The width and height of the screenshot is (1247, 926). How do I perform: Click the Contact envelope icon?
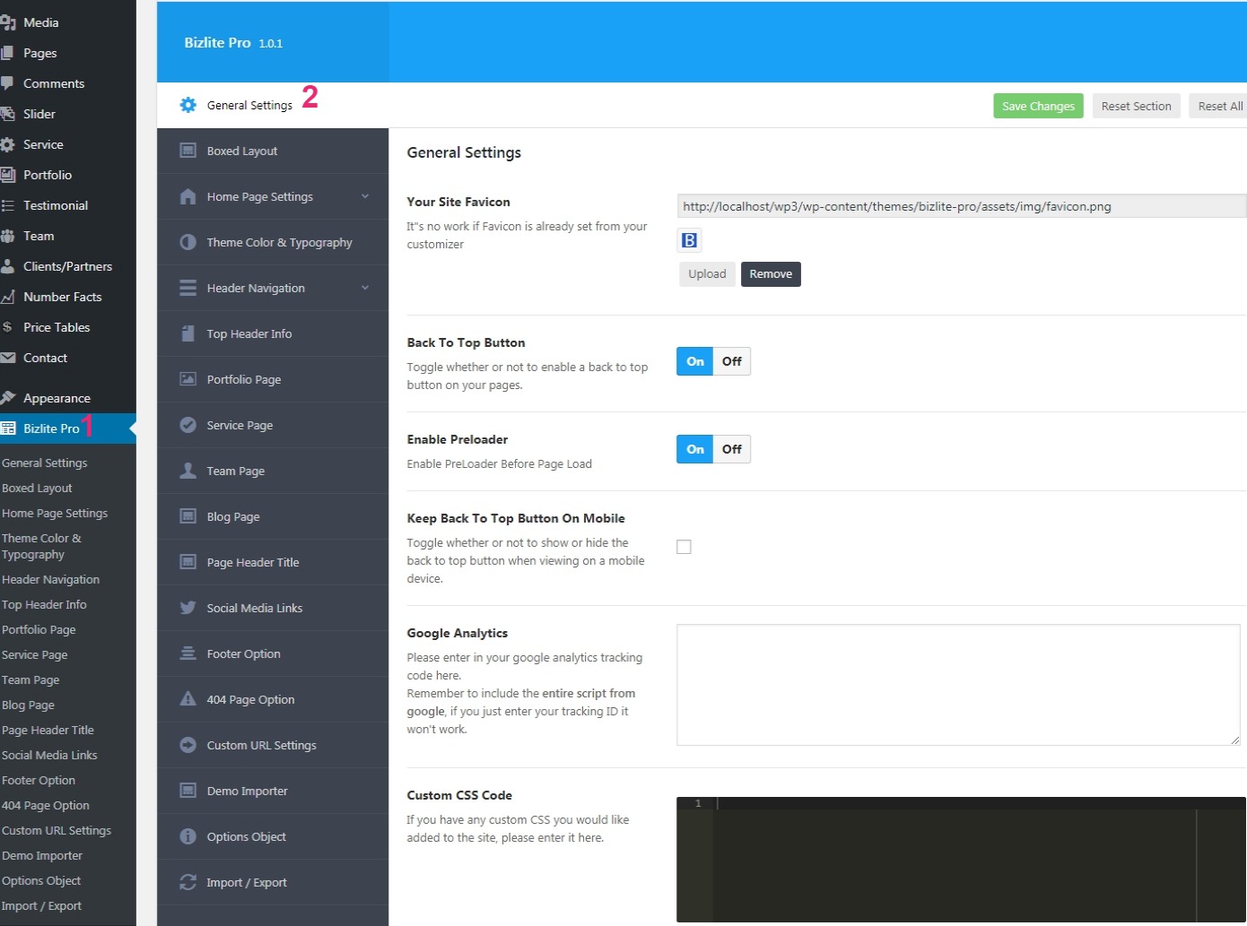(8, 358)
